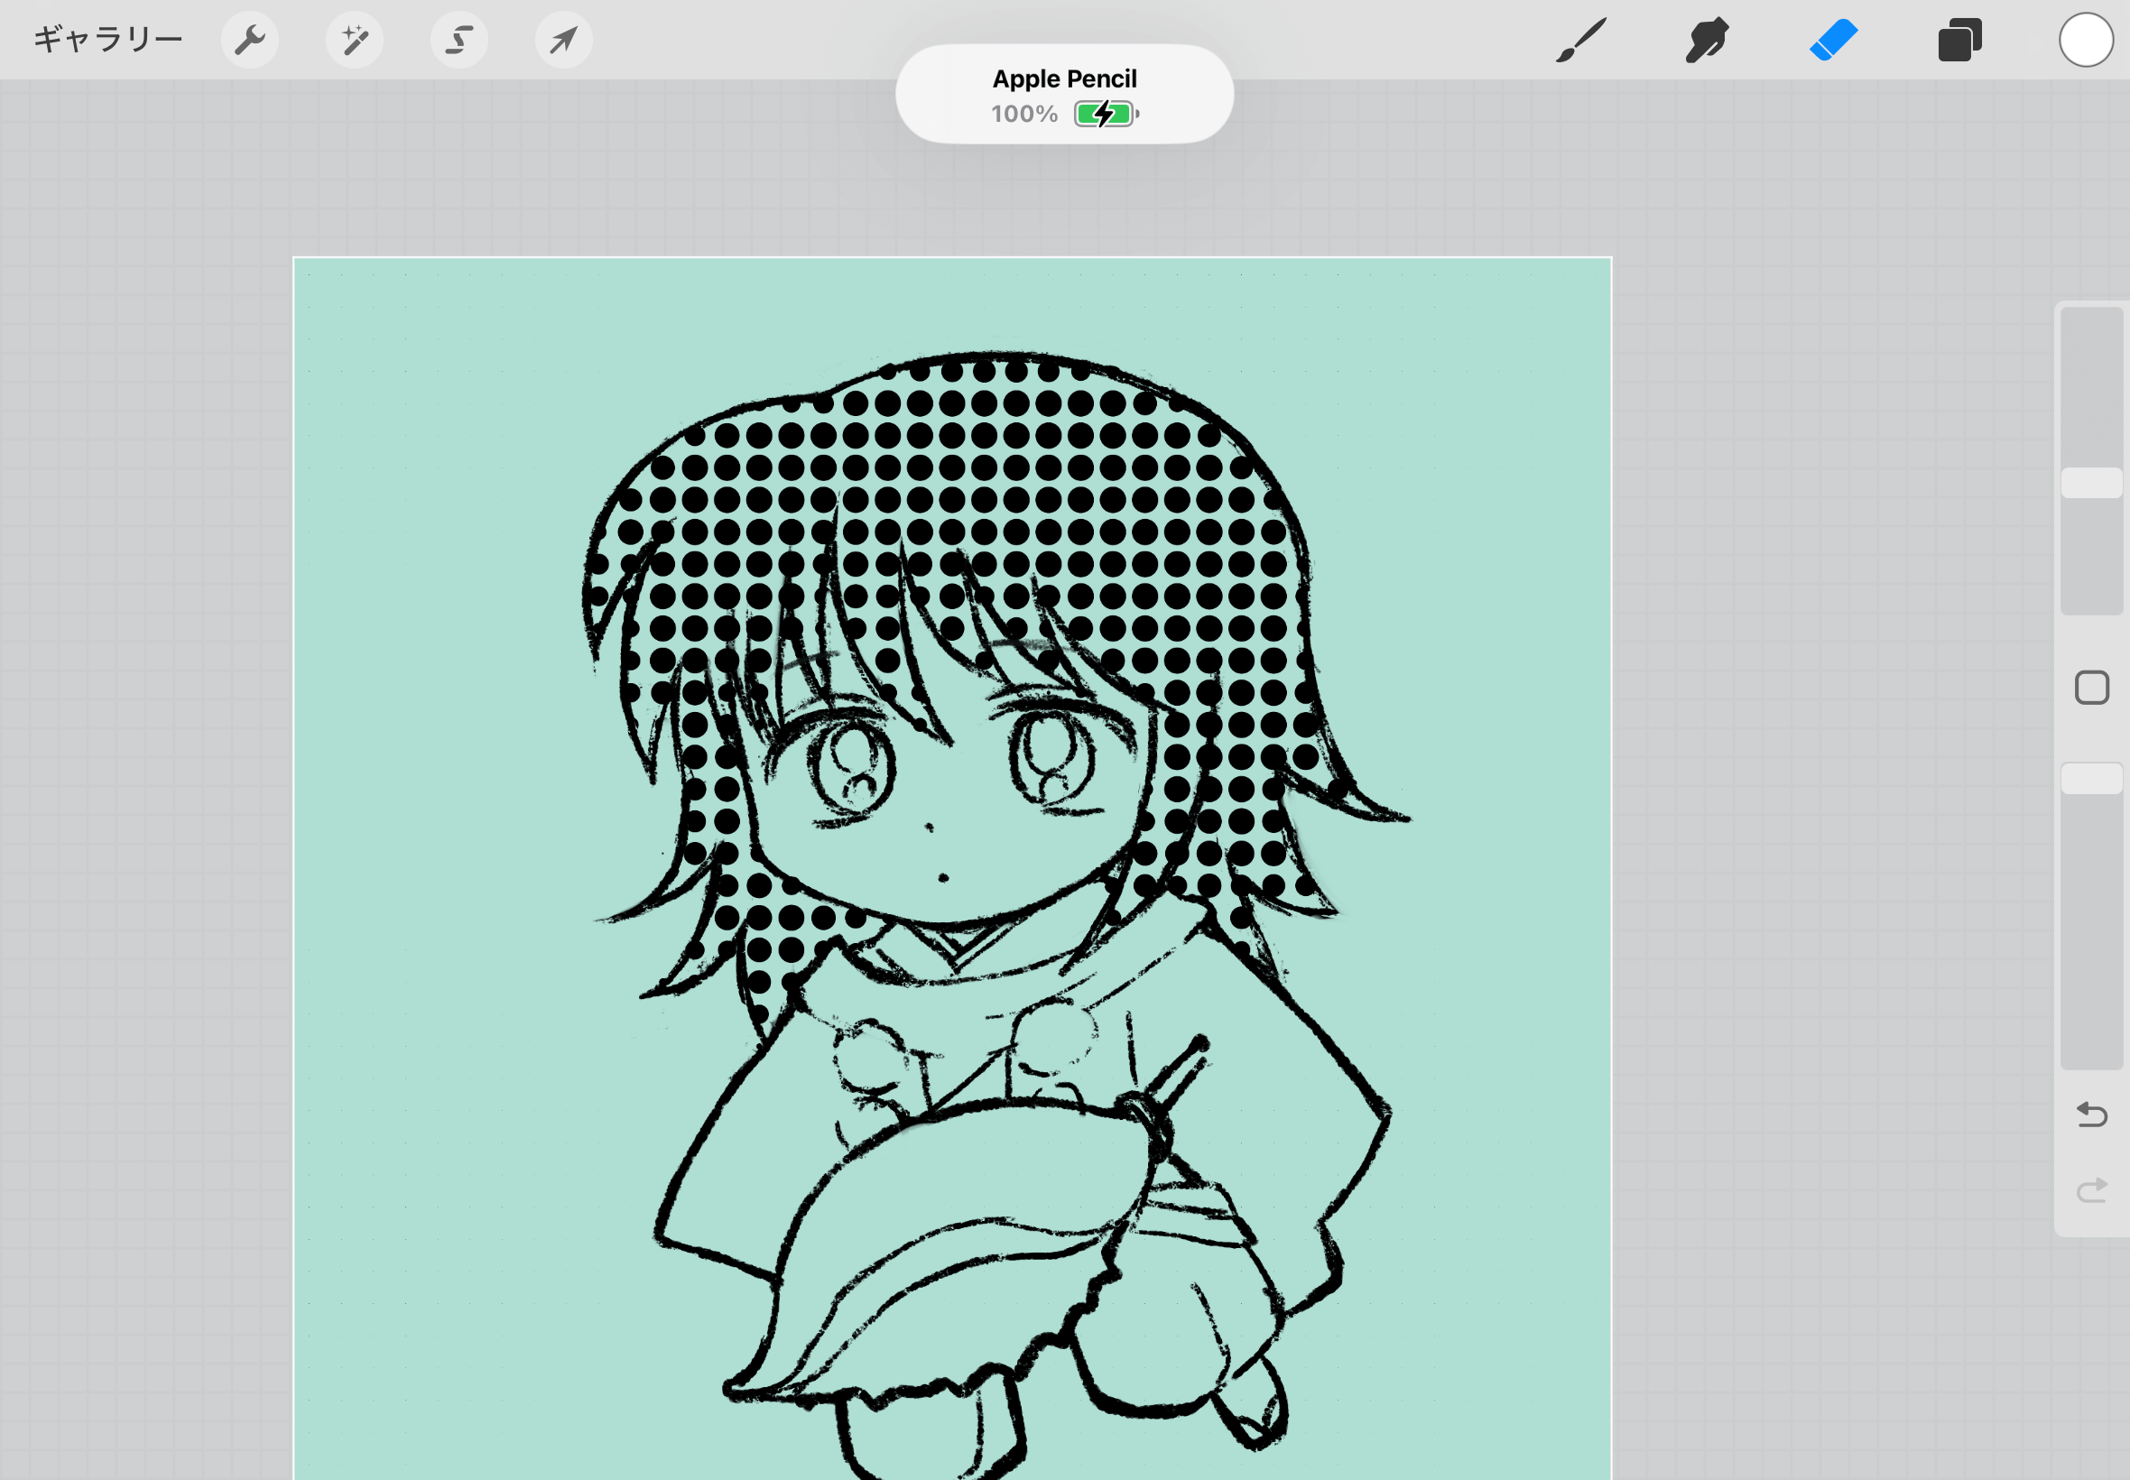Tap the brush size slider handle

pos(2091,483)
